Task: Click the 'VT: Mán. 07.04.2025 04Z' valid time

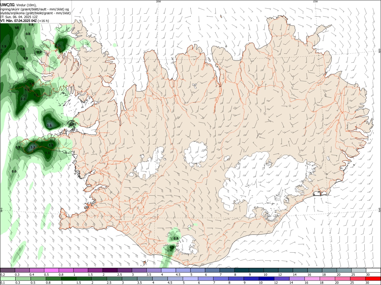Action: (18, 21)
